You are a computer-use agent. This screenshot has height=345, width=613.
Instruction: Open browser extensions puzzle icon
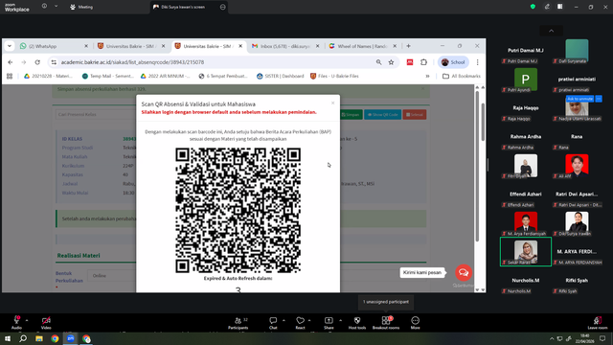[x=423, y=62]
